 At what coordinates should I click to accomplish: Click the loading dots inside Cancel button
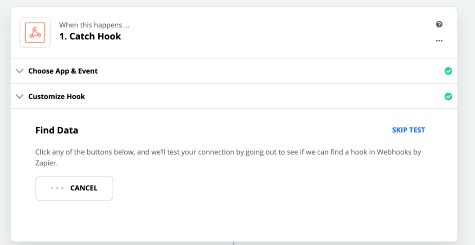(x=58, y=188)
